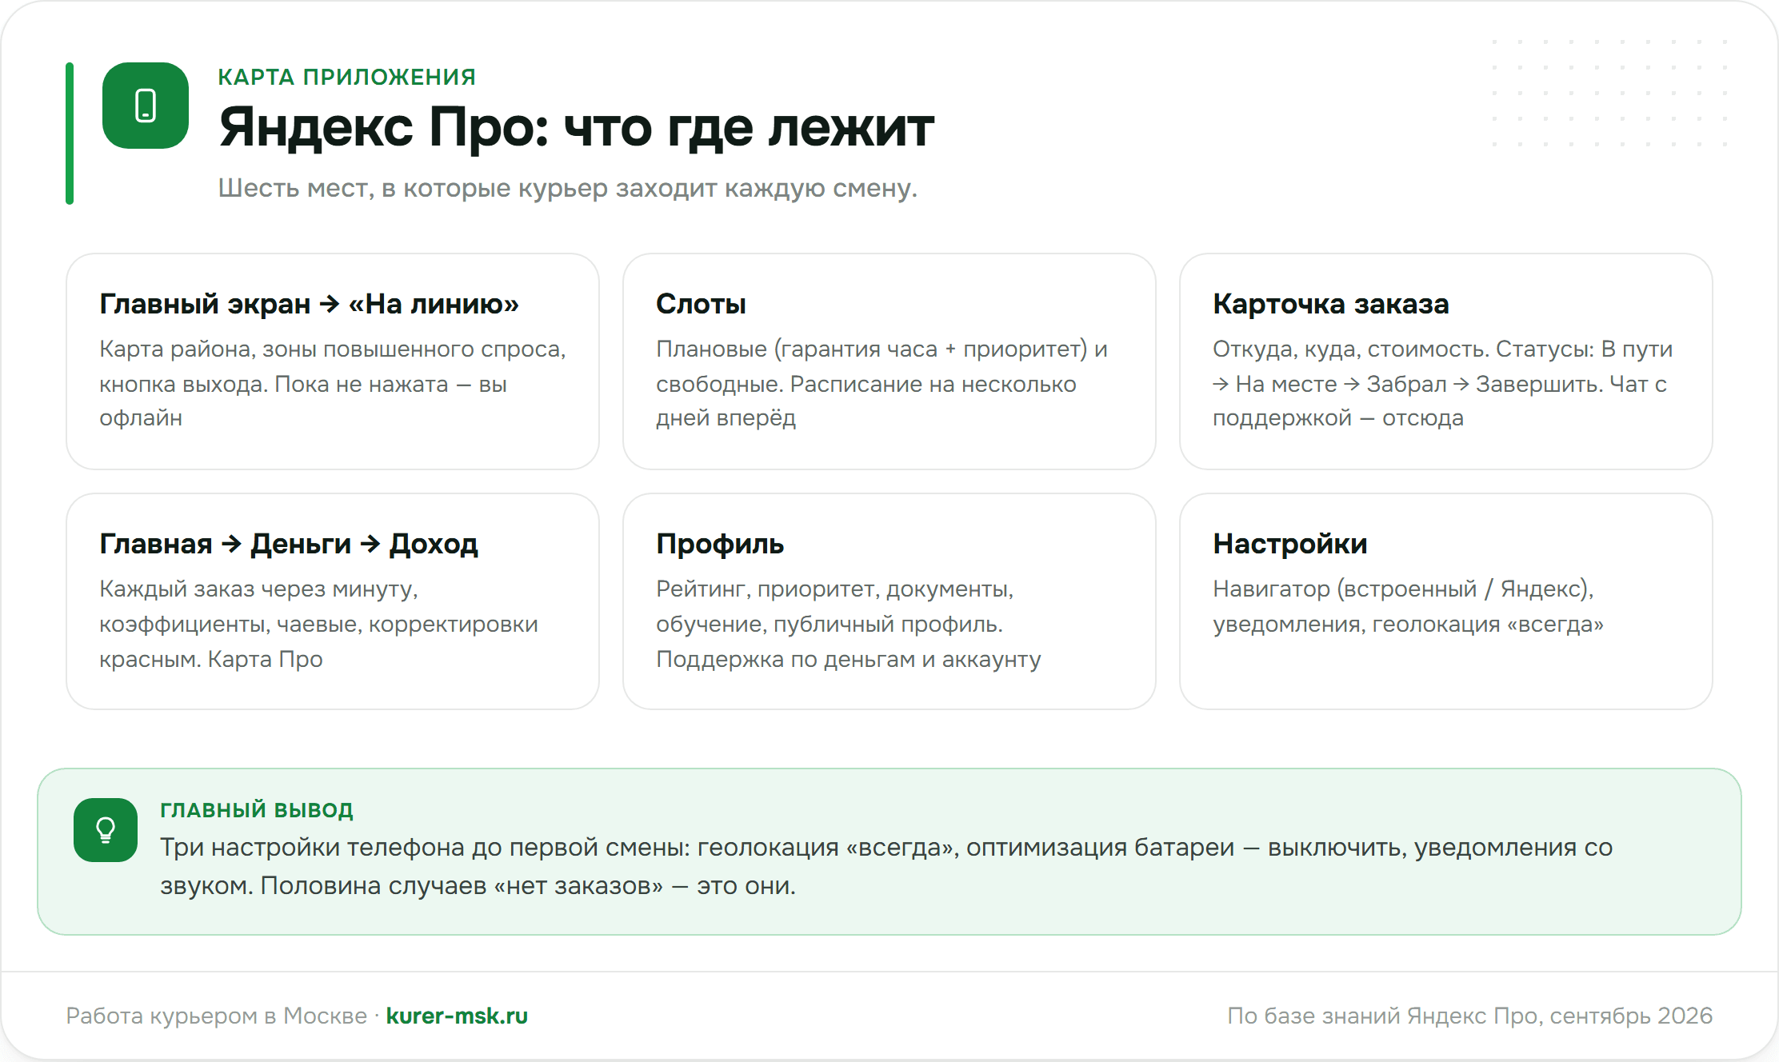Select the «Настройки» card title
Screen dimensions: 1779x1062
pos(1290,544)
